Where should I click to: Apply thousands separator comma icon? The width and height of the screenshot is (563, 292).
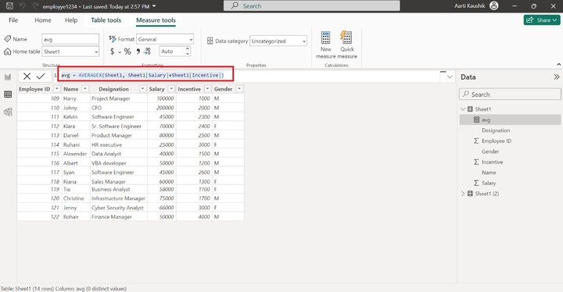[138, 52]
